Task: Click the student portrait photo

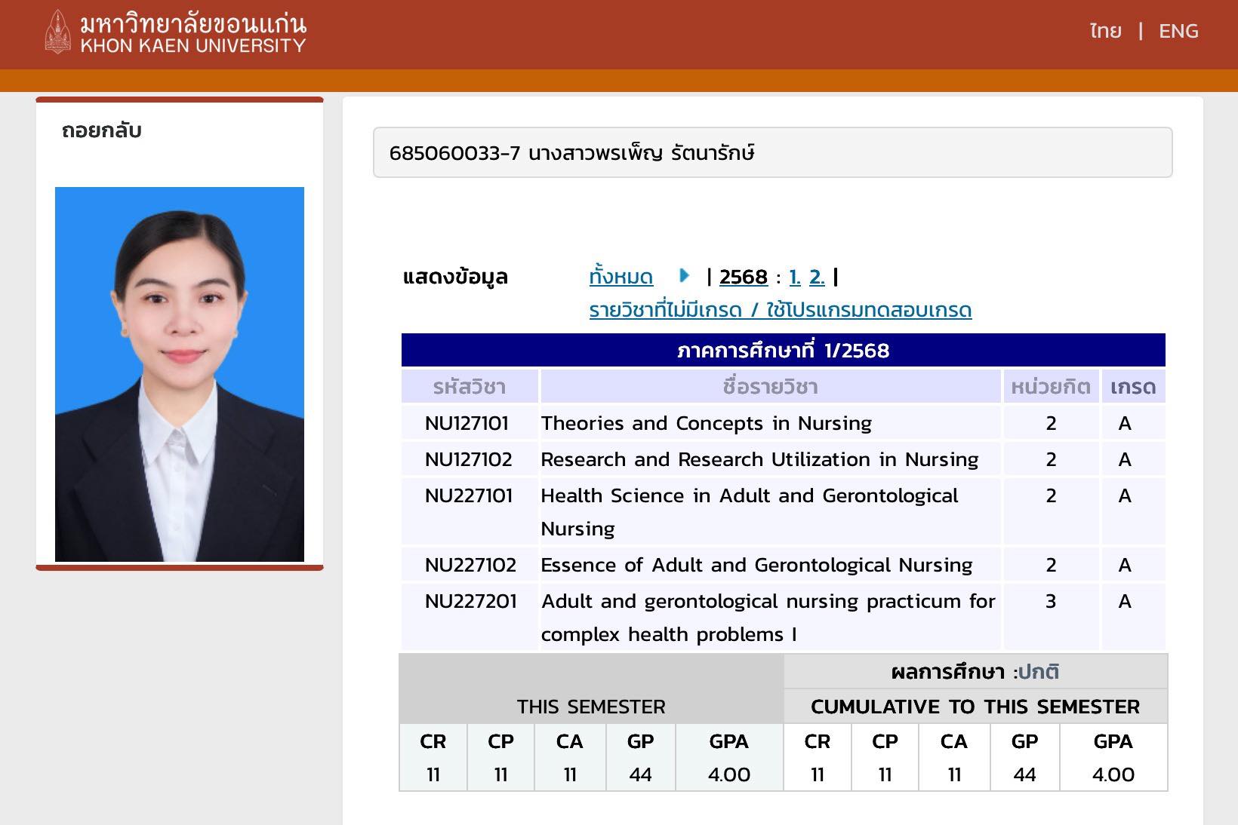Action: click(x=180, y=374)
